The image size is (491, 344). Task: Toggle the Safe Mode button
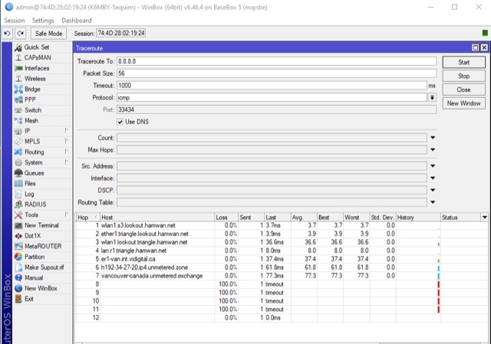[49, 34]
